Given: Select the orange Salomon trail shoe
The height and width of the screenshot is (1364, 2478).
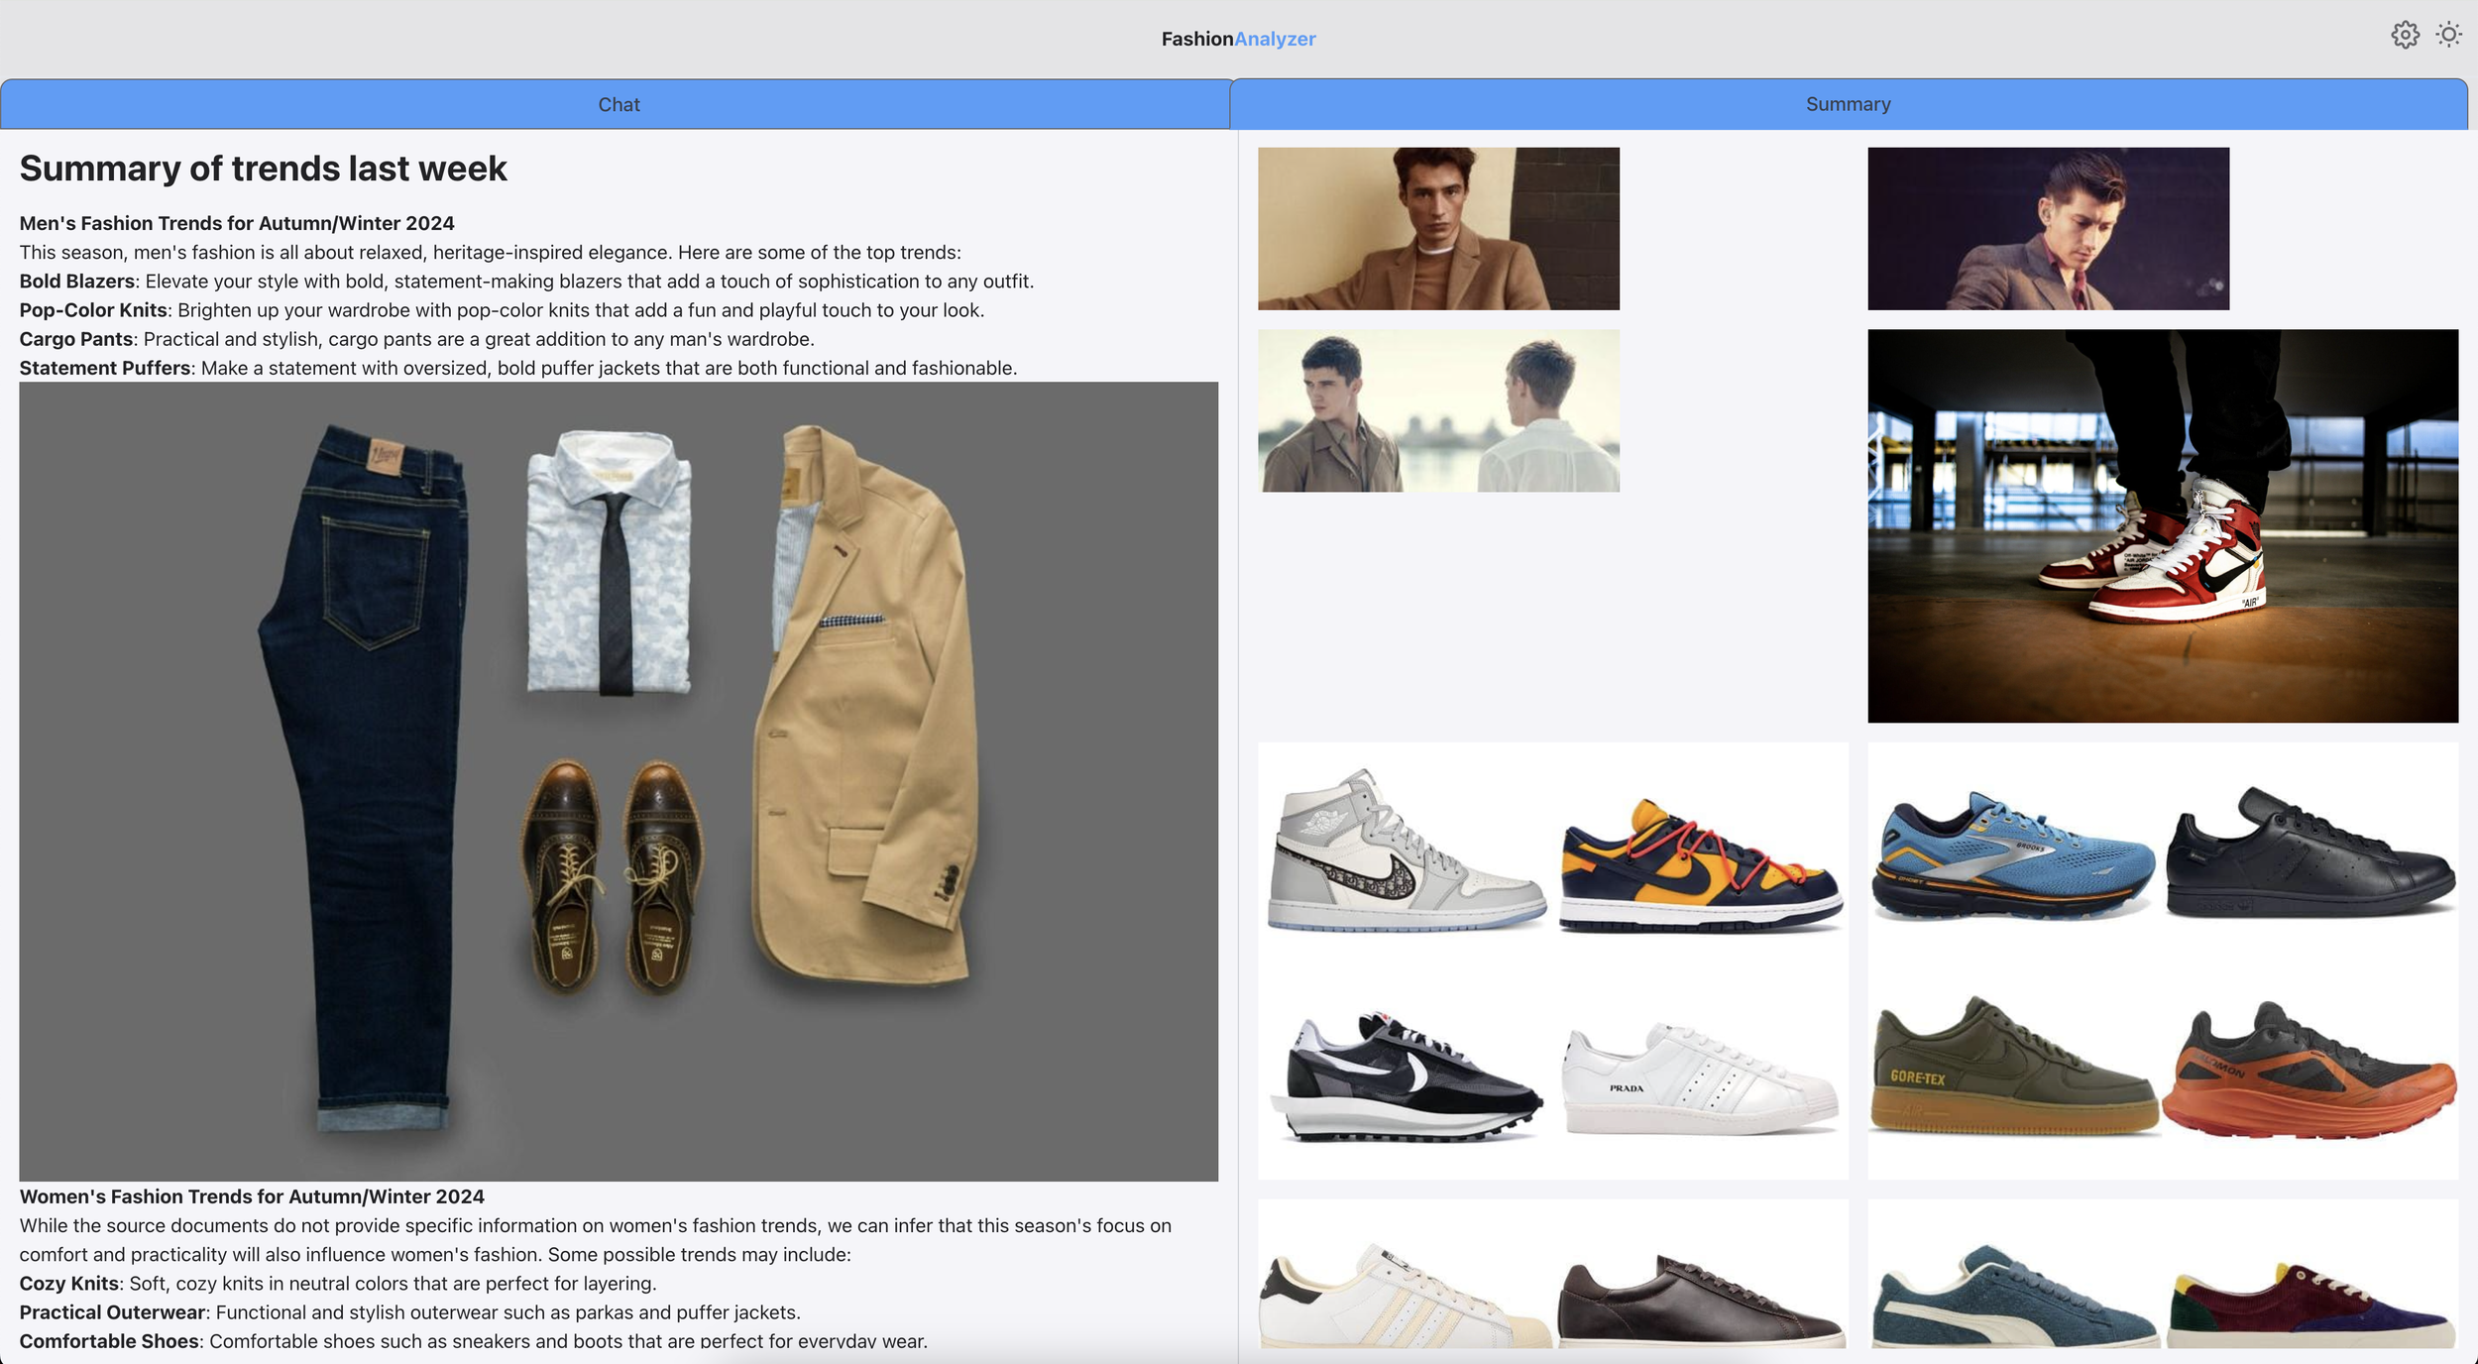Looking at the screenshot, I should [2309, 1071].
